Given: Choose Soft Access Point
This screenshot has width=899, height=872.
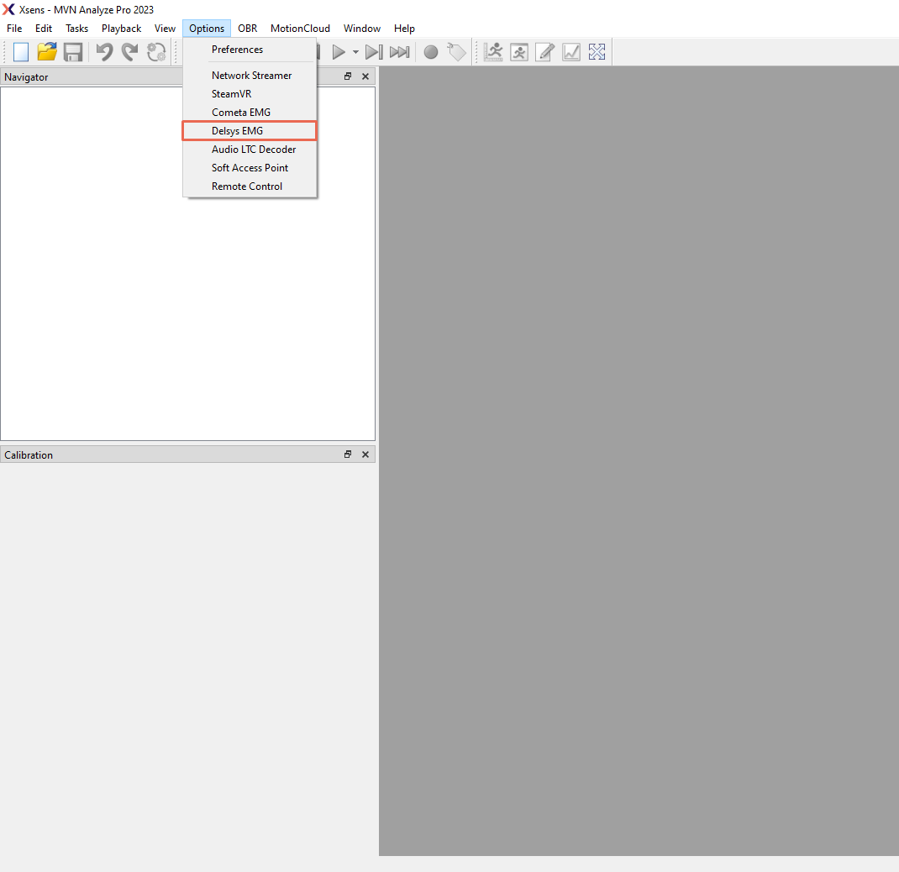Looking at the screenshot, I should (x=250, y=167).
